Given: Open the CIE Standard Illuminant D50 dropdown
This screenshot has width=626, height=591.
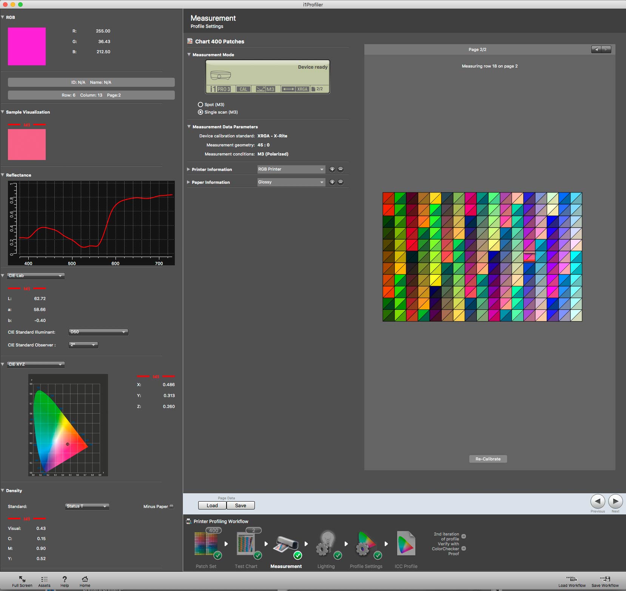Looking at the screenshot, I should coord(99,332).
